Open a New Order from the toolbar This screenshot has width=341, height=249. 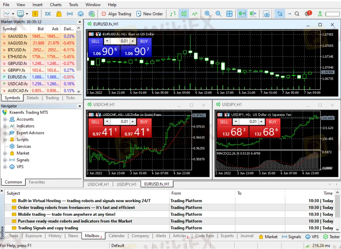150,14
